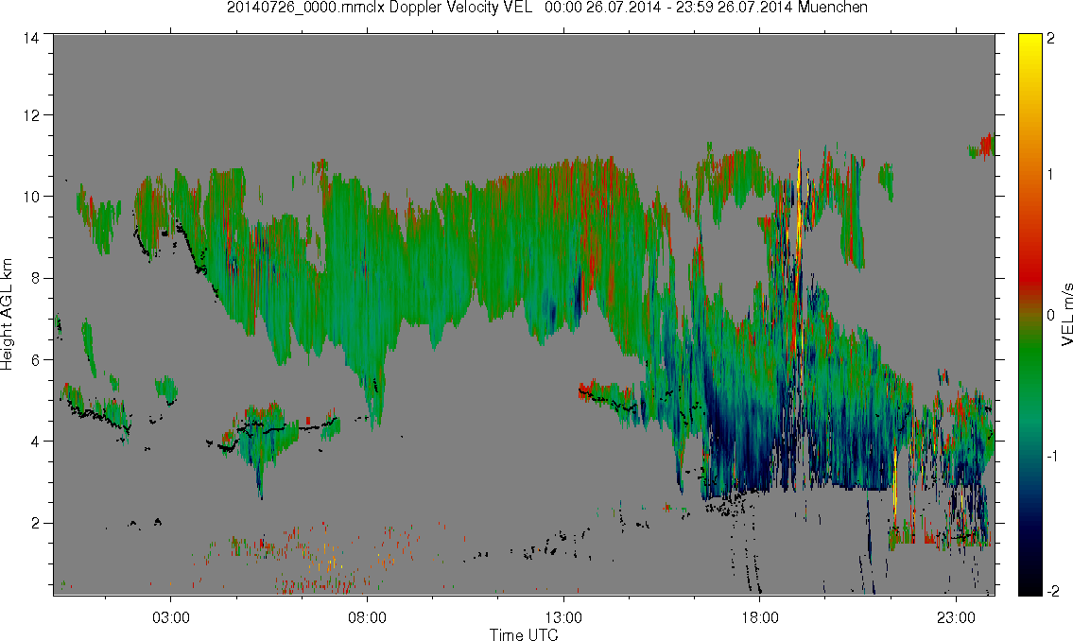Image resolution: width=1073 pixels, height=641 pixels.
Task: Click the height tick label 12
Action: click(x=31, y=115)
